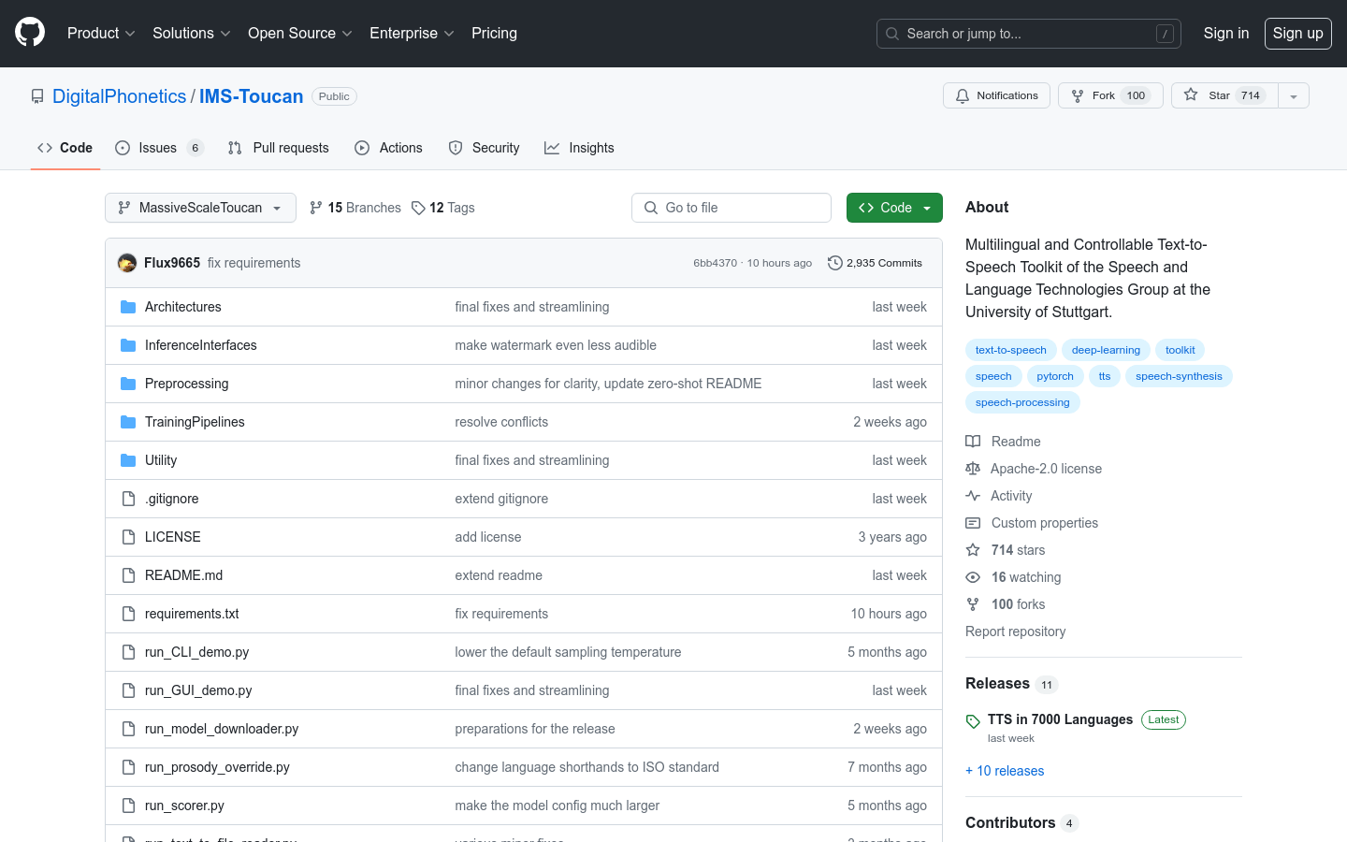The image size is (1347, 842).
Task: Open commit hash 6bb4370
Action: pos(715,263)
